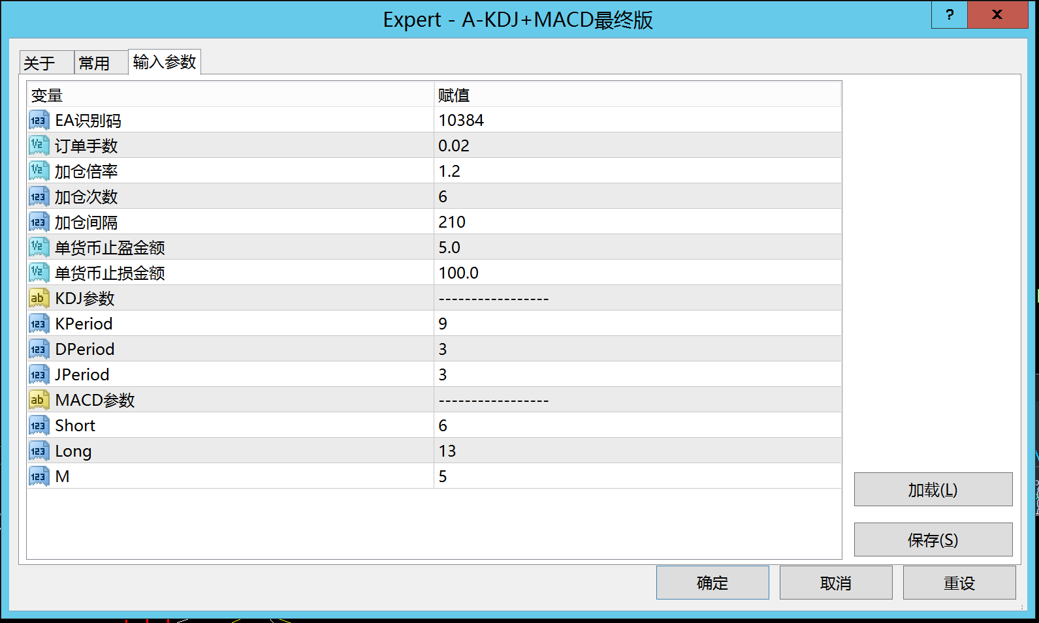Select the DPeriod value 3

click(443, 349)
